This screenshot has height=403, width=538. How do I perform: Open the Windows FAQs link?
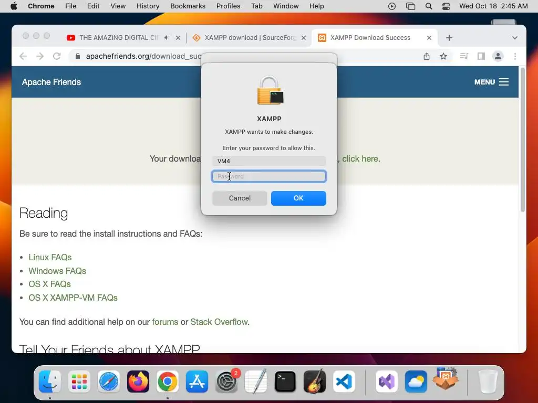(x=57, y=271)
